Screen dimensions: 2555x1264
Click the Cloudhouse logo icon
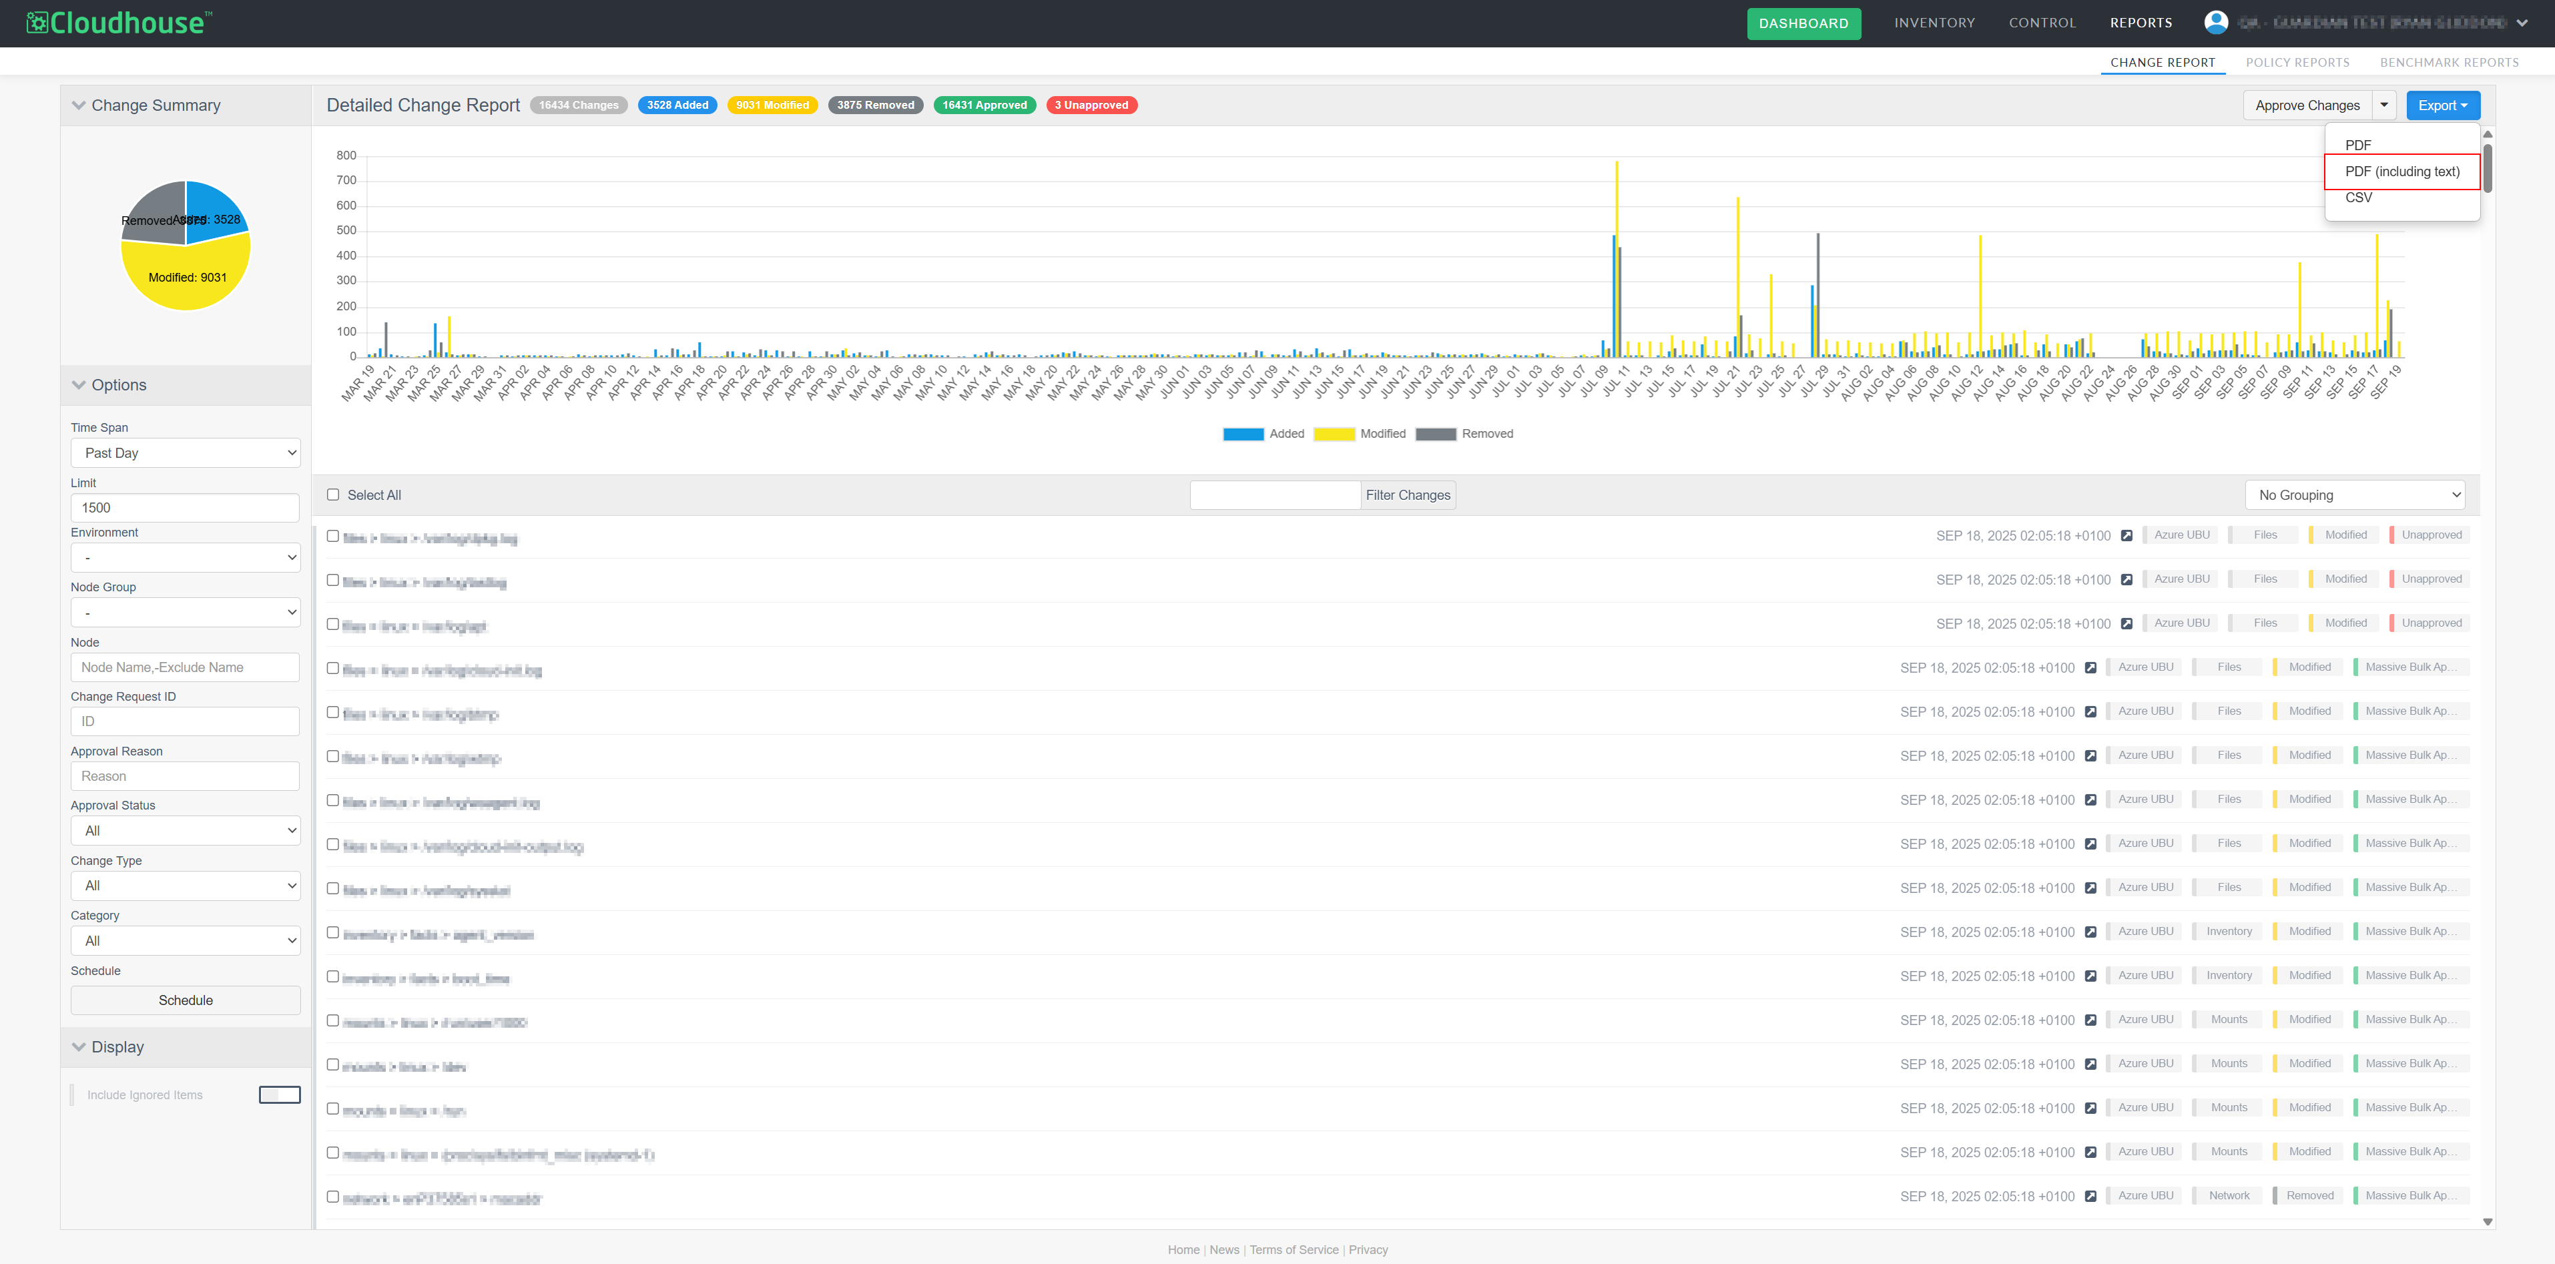click(x=37, y=23)
